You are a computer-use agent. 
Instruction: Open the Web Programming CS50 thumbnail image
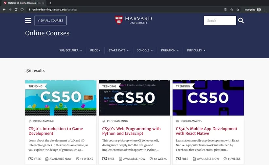coord(134,98)
